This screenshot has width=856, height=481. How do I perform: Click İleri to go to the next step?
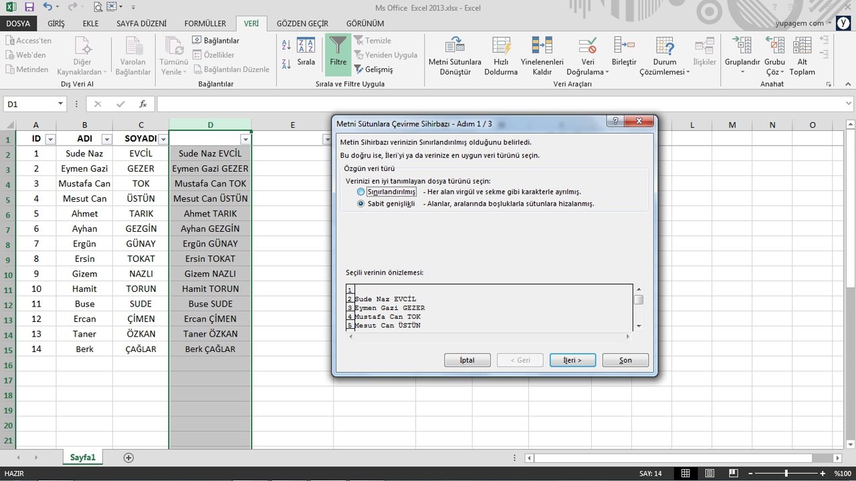tap(572, 360)
